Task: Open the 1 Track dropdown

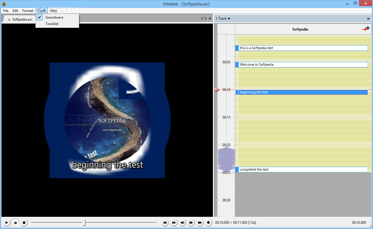Action: click(x=223, y=19)
